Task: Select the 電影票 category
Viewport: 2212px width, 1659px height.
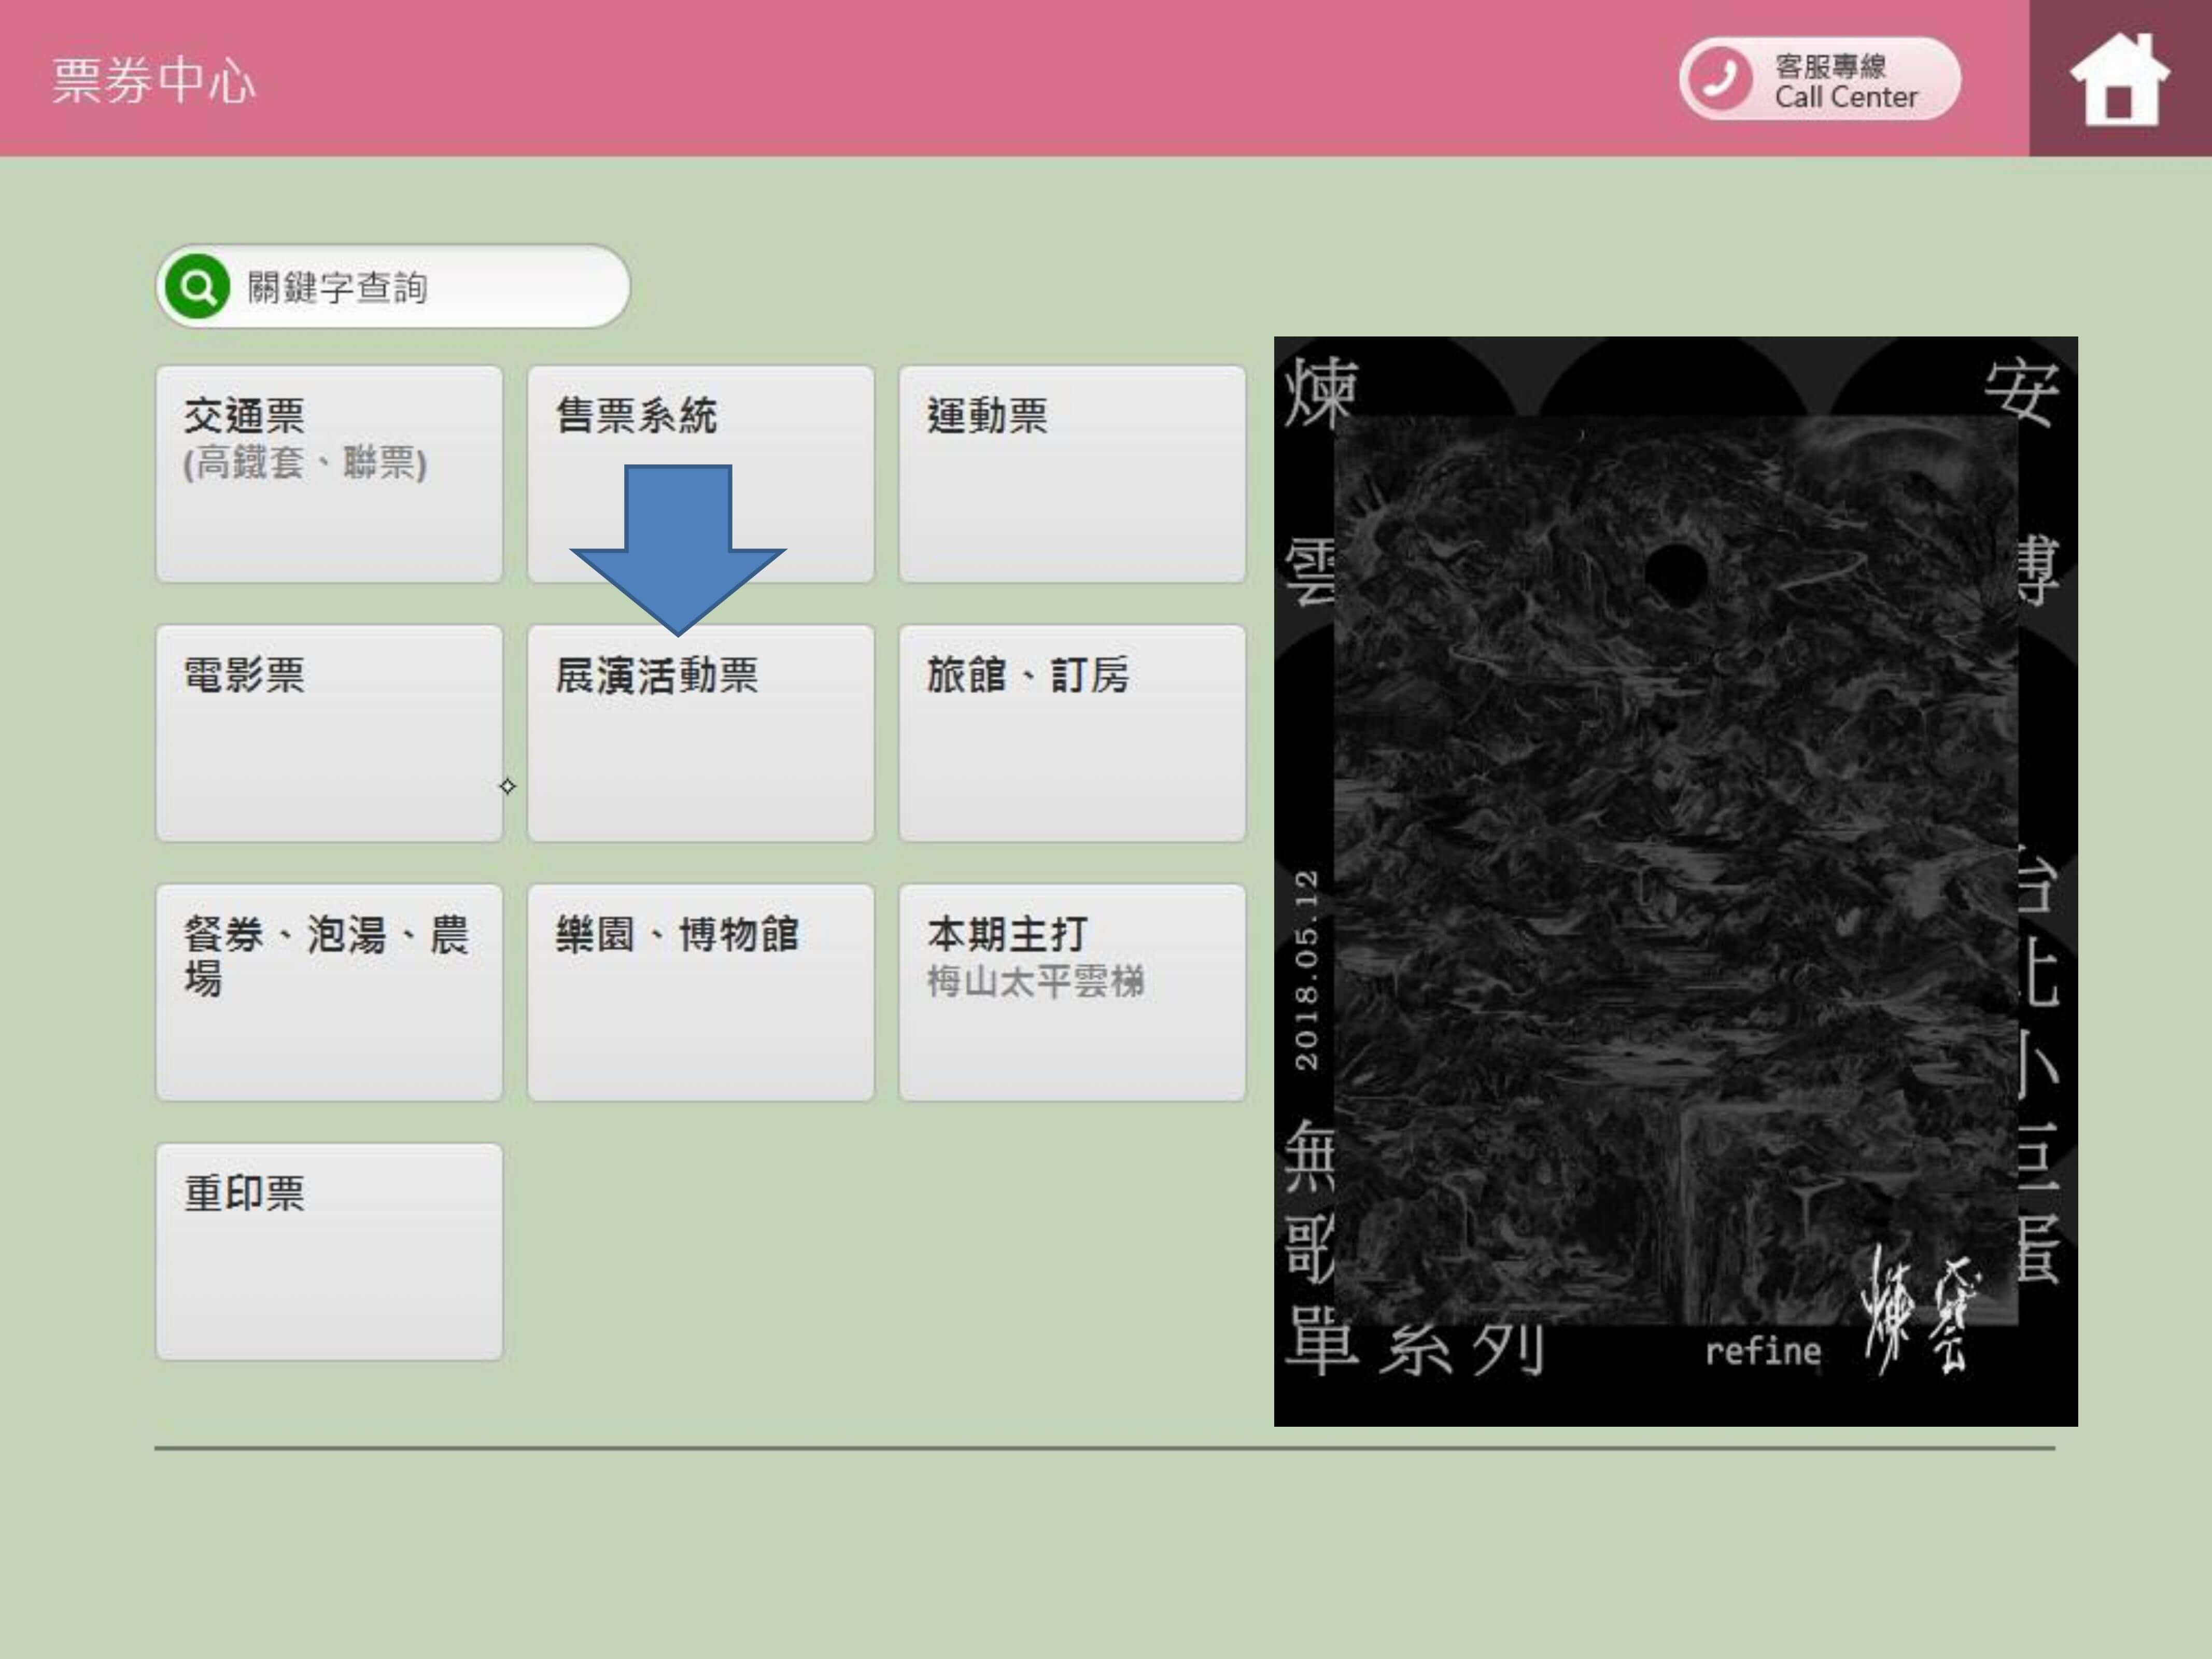Action: click(329, 733)
